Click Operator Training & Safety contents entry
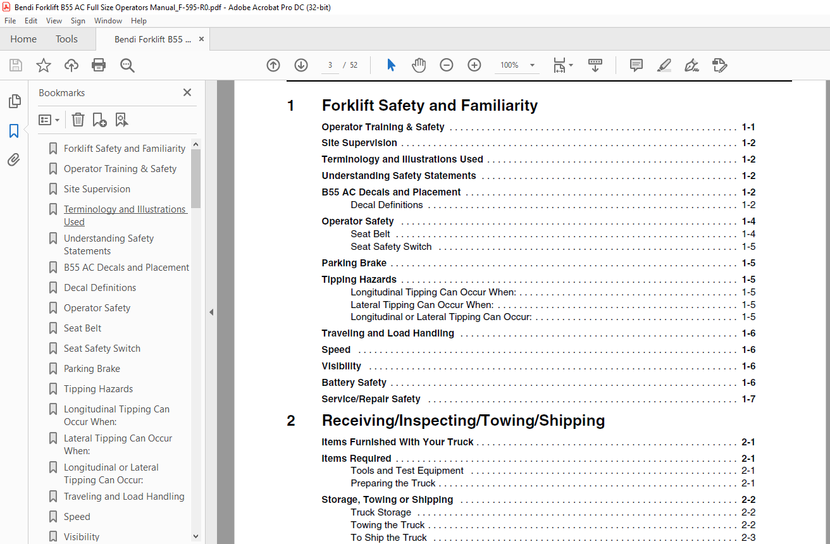The height and width of the screenshot is (544, 830). click(x=538, y=127)
